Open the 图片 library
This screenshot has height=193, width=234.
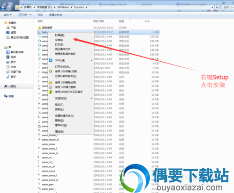[x=11, y=62]
